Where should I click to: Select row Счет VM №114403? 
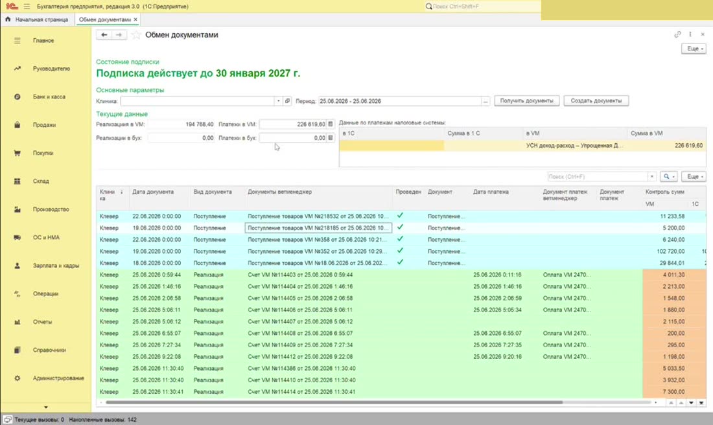(x=400, y=275)
